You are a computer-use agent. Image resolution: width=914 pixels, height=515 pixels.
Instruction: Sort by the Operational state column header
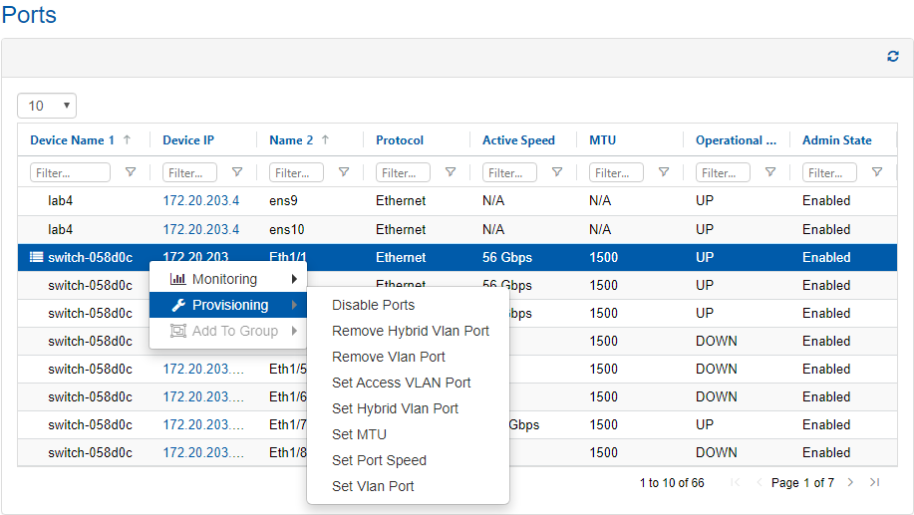[x=735, y=140]
